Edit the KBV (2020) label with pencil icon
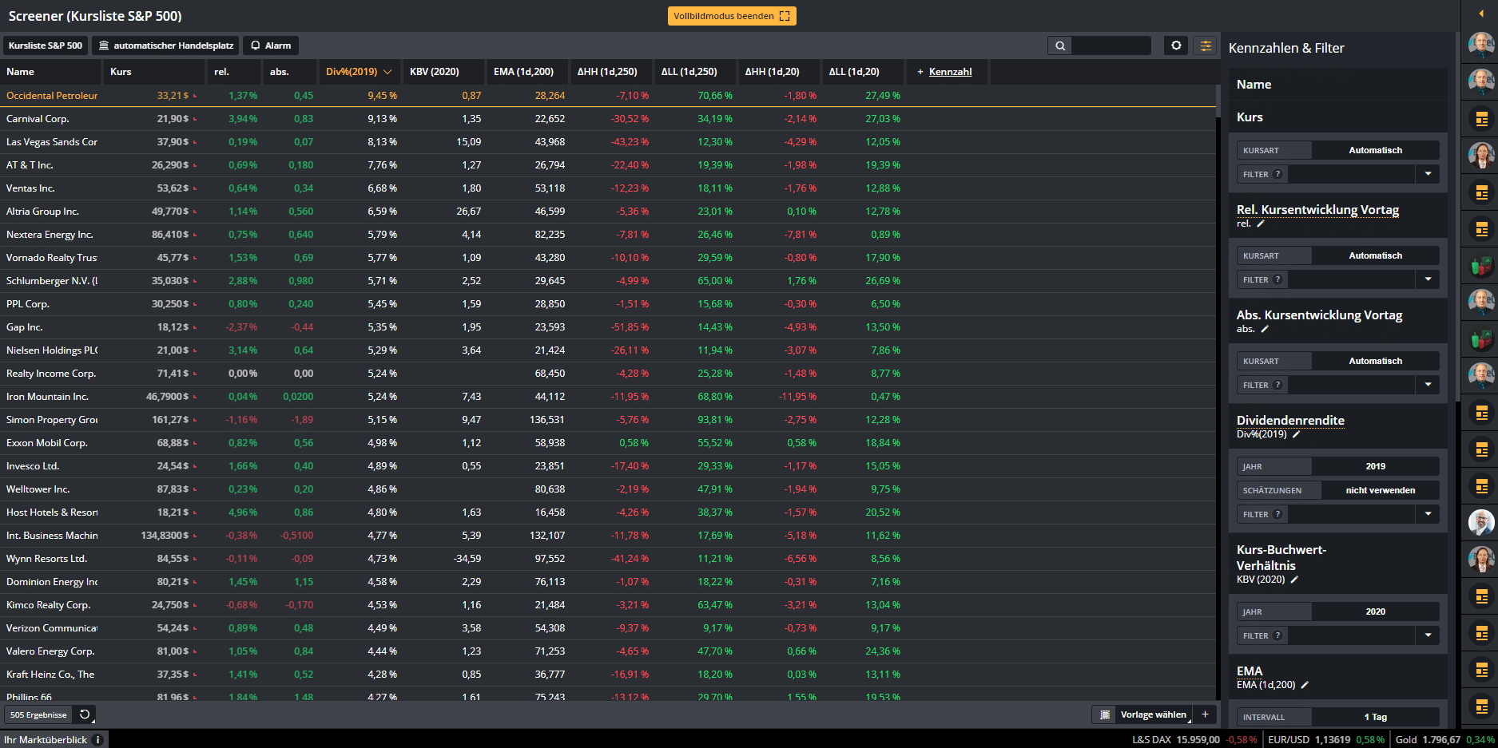Viewport: 1498px width, 748px height. coord(1294,580)
